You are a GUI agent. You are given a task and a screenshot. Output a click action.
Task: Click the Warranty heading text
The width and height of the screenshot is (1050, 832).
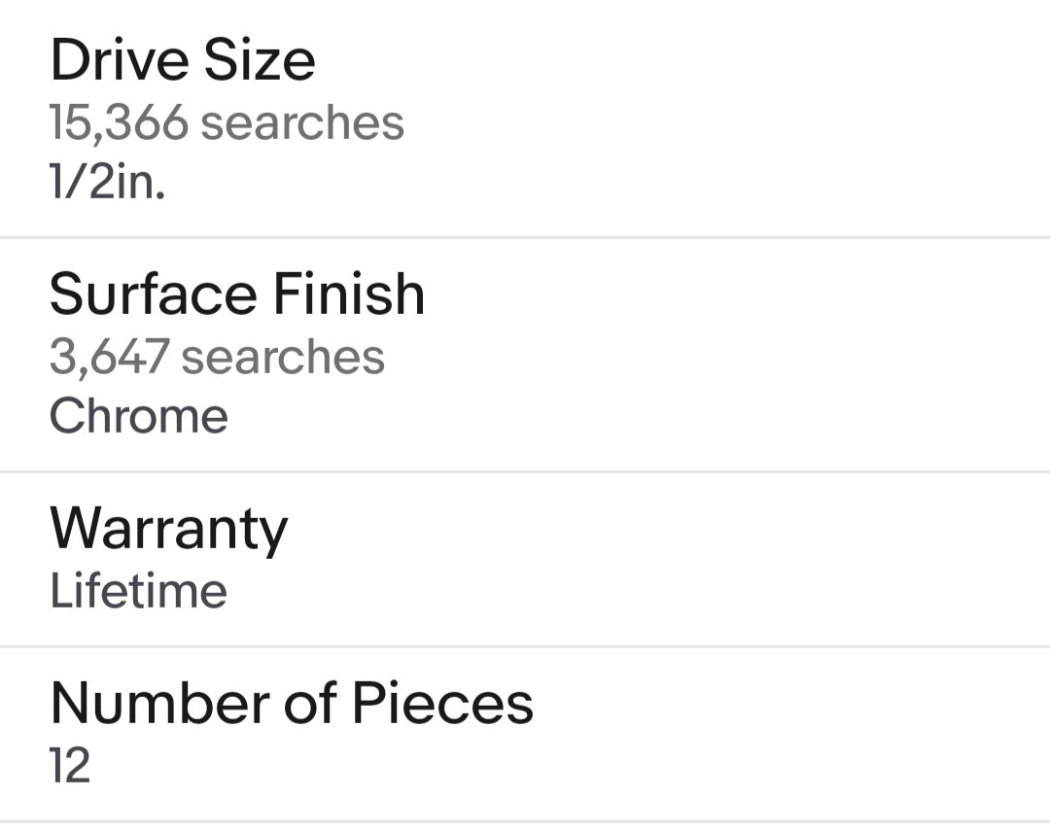tap(169, 530)
